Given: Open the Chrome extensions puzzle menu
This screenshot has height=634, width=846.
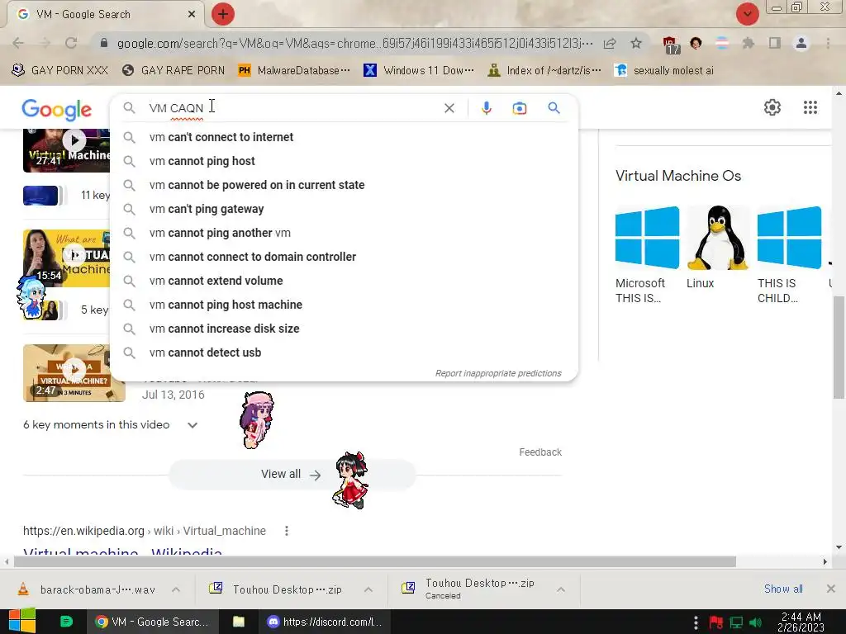Looking at the screenshot, I should pos(748,43).
